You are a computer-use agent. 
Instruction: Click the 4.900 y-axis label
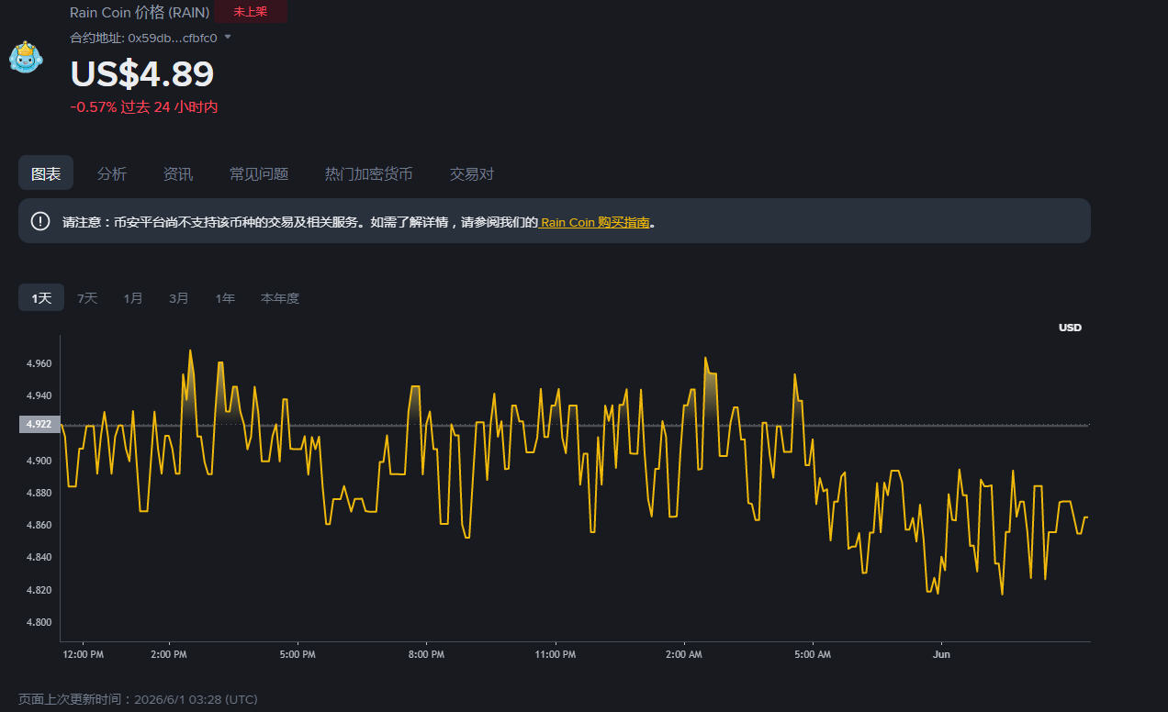tap(39, 461)
